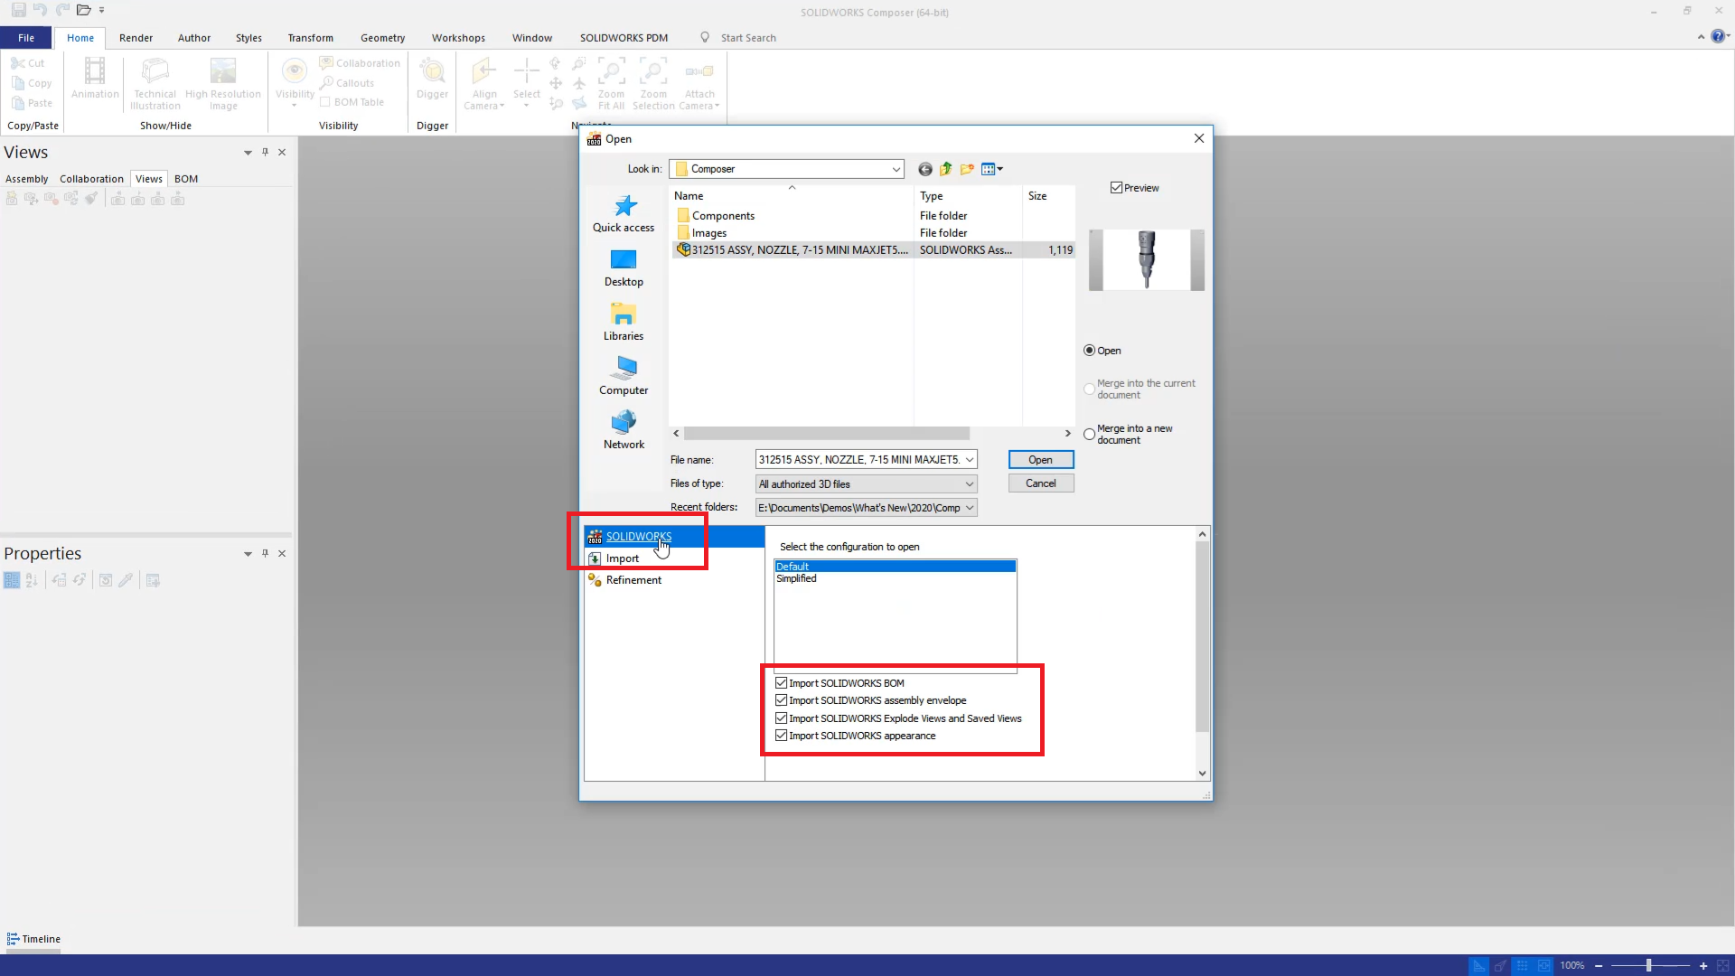This screenshot has width=1735, height=976.
Task: Create a new folder
Action: (x=967, y=169)
